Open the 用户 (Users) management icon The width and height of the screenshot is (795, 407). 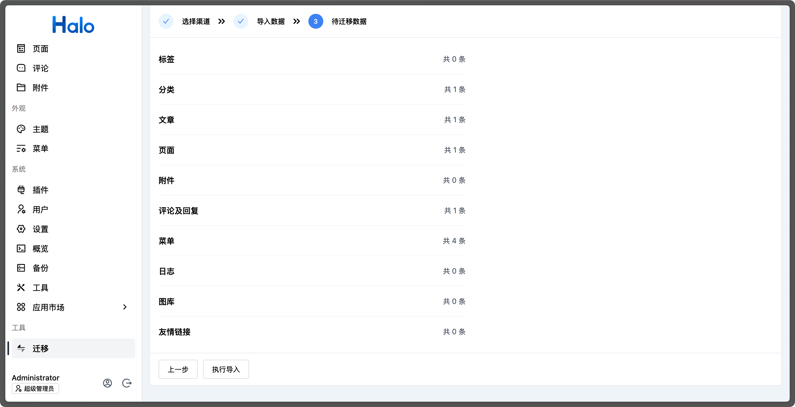pyautogui.click(x=21, y=210)
